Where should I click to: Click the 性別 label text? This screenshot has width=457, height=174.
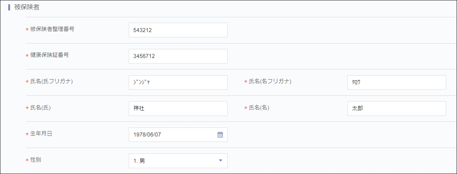point(36,160)
